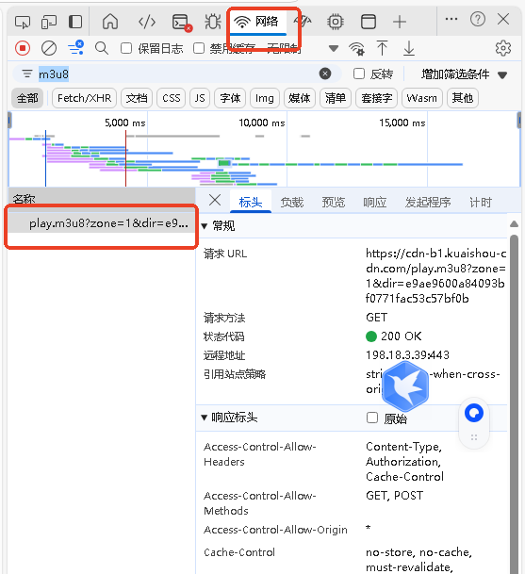Import HAR file with up arrow
525x574 pixels.
pyautogui.click(x=382, y=48)
